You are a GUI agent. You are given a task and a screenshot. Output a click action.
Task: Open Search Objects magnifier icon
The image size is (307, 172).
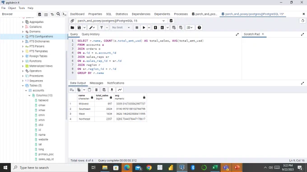[x=58, y=14]
